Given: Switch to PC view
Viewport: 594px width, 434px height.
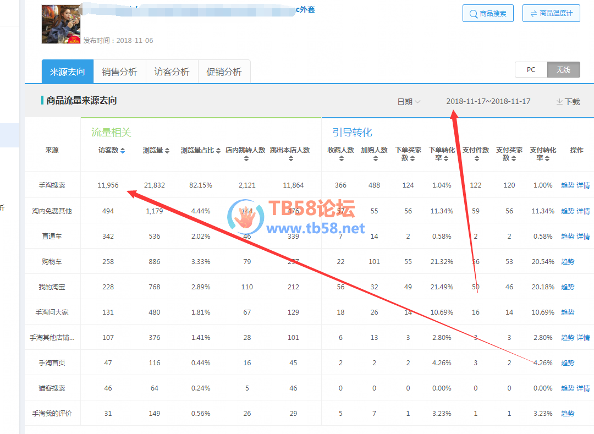Looking at the screenshot, I should pyautogui.click(x=531, y=70).
